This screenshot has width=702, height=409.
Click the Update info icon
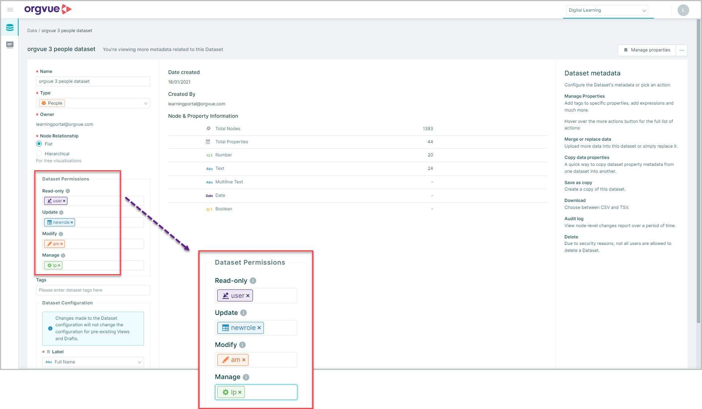point(61,213)
